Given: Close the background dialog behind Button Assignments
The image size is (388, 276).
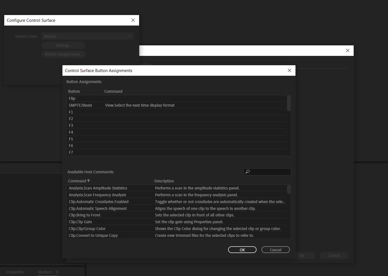Looking at the screenshot, I should pyautogui.click(x=348, y=50).
